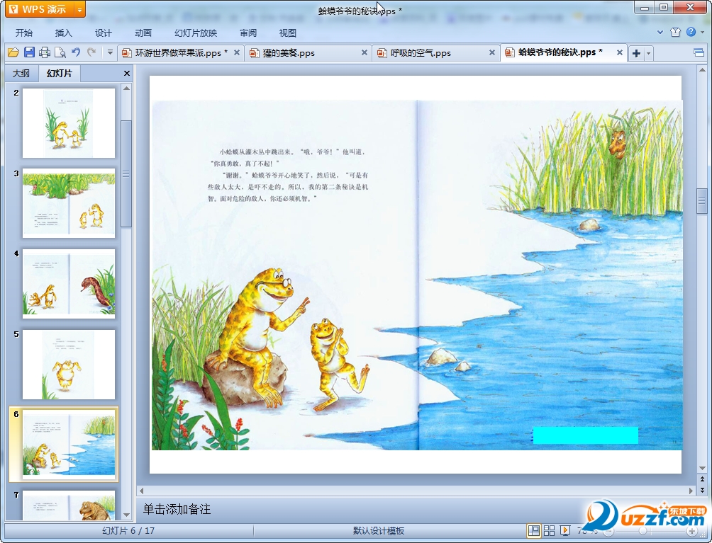
Task: Expand the help dropdown arrow
Action: click(703, 32)
